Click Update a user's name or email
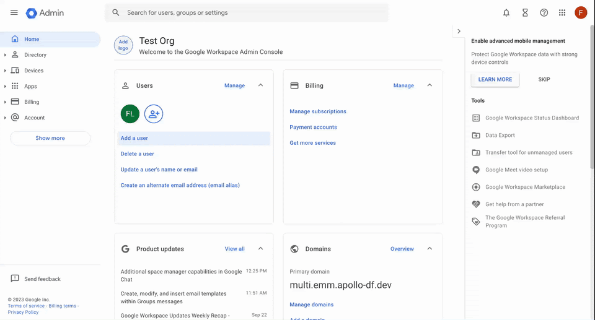This screenshot has width=595, height=320. pos(159,170)
